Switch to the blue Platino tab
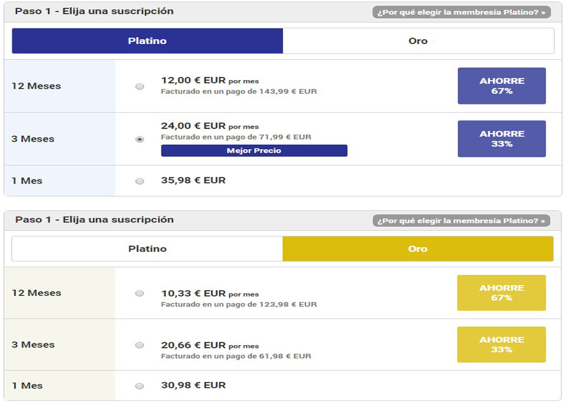 pyautogui.click(x=147, y=41)
